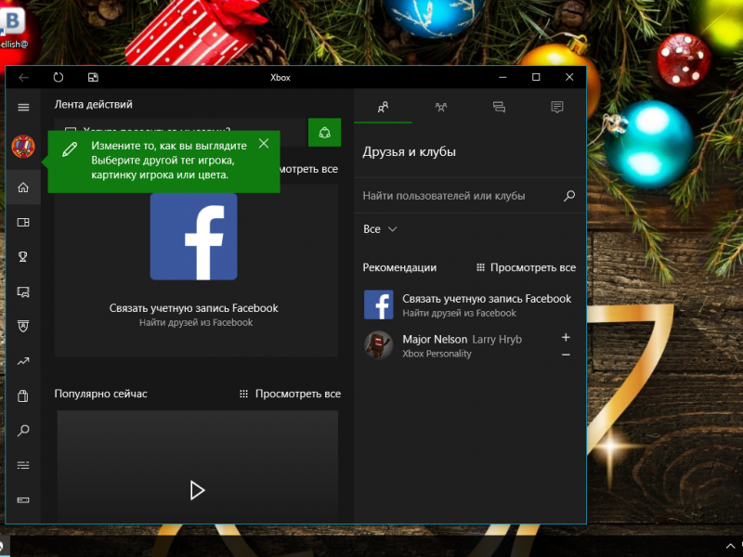Remove Major Nelson suggestion with minus button
Viewport: 743px width, 557px height.
pyautogui.click(x=567, y=355)
